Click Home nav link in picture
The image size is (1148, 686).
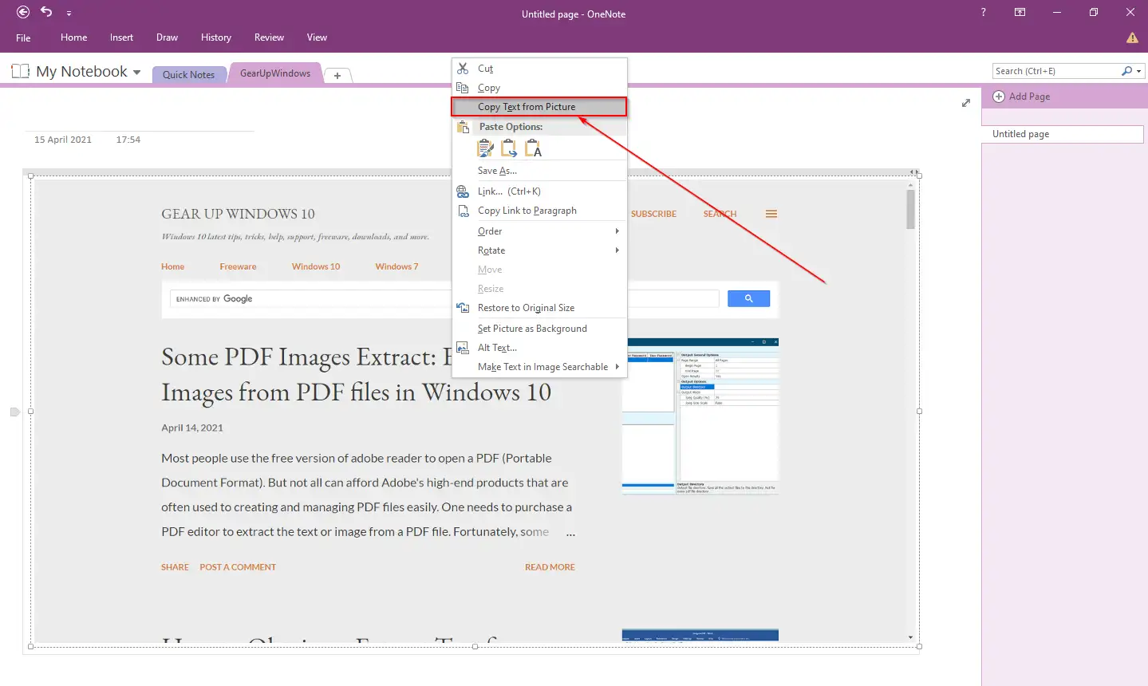click(x=172, y=266)
